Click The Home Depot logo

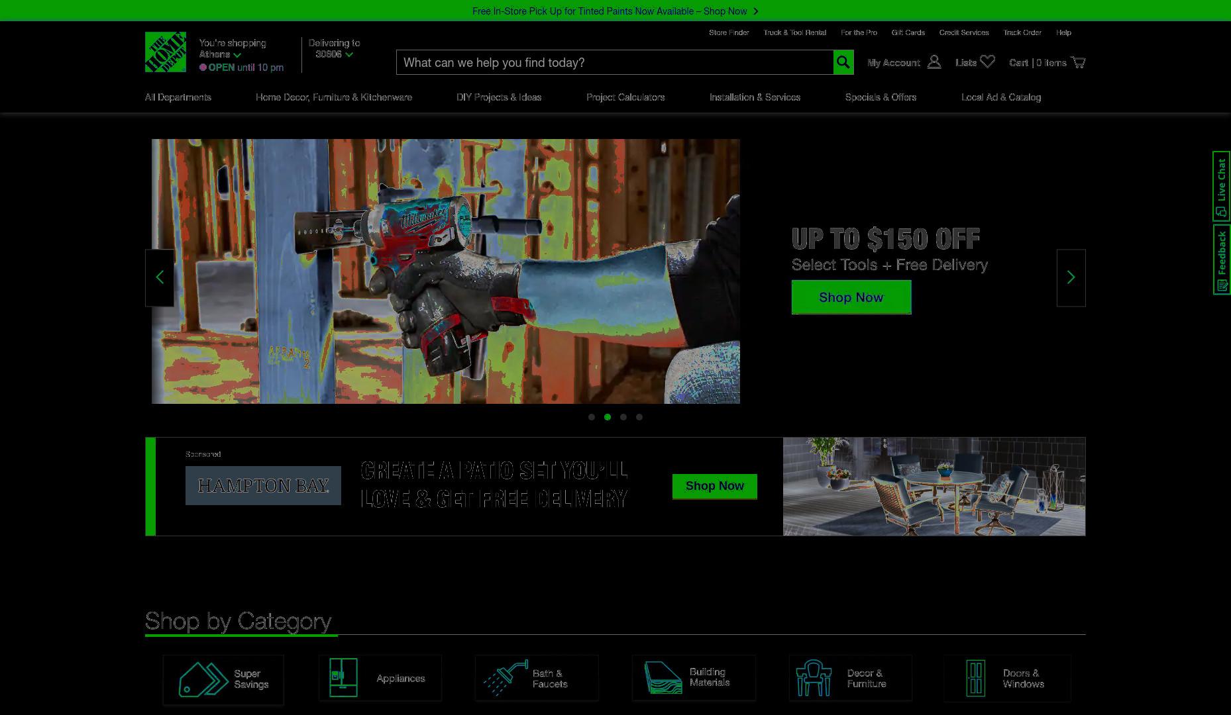166,52
